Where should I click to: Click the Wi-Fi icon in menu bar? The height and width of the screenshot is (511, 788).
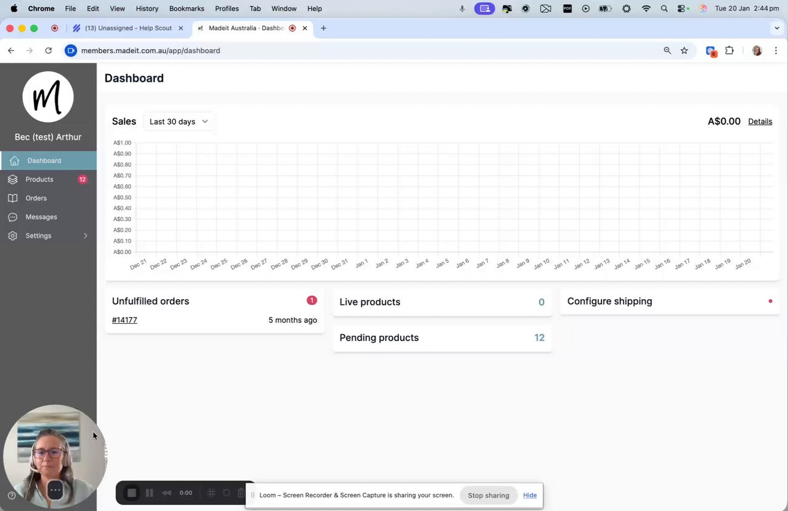point(646,9)
